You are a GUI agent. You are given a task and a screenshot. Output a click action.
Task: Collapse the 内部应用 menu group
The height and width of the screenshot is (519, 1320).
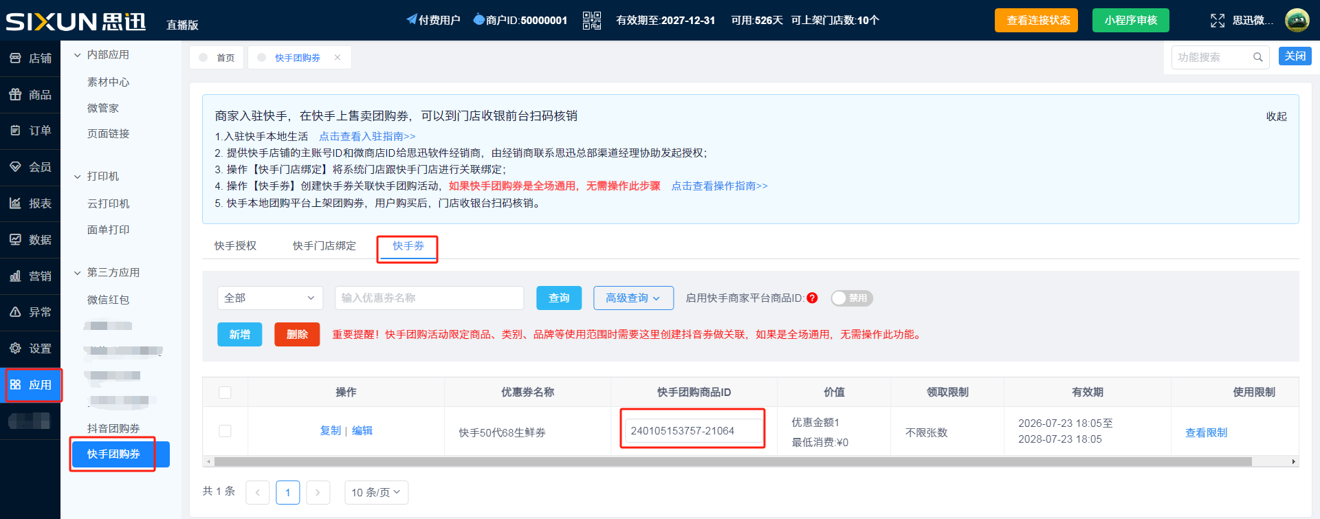(77, 55)
